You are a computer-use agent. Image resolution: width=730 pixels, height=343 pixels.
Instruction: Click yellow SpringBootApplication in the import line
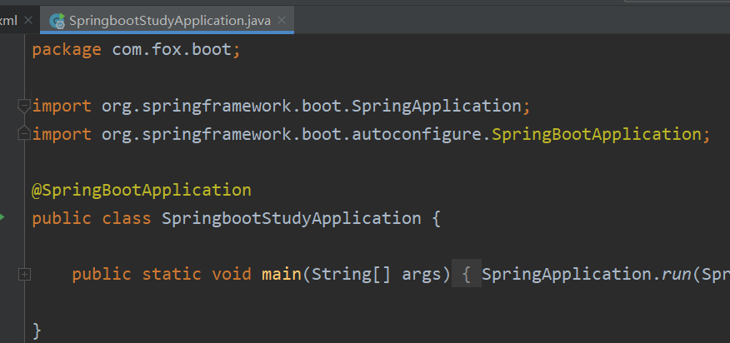[x=597, y=134]
